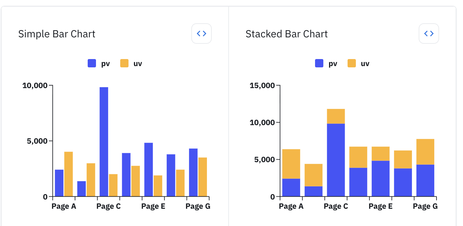This screenshot has height=226, width=463.
Task: Click the Page A axis label on the left chart
Action: pyautogui.click(x=64, y=206)
